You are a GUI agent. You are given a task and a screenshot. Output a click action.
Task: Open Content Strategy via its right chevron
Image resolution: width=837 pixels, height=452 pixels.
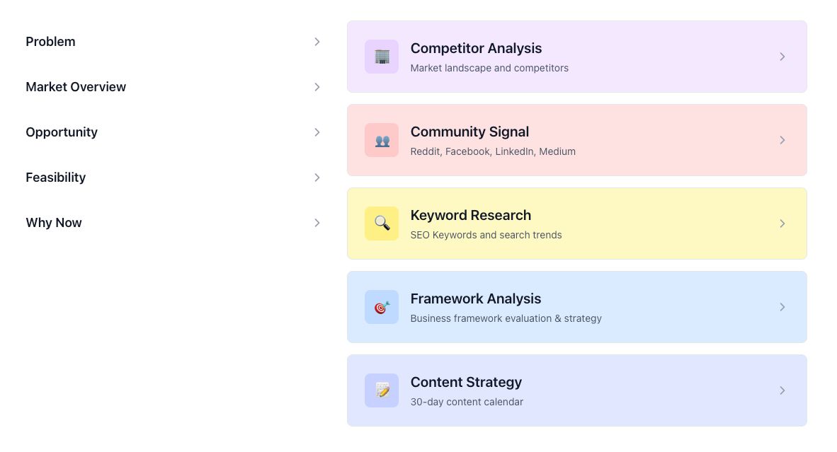[782, 390]
